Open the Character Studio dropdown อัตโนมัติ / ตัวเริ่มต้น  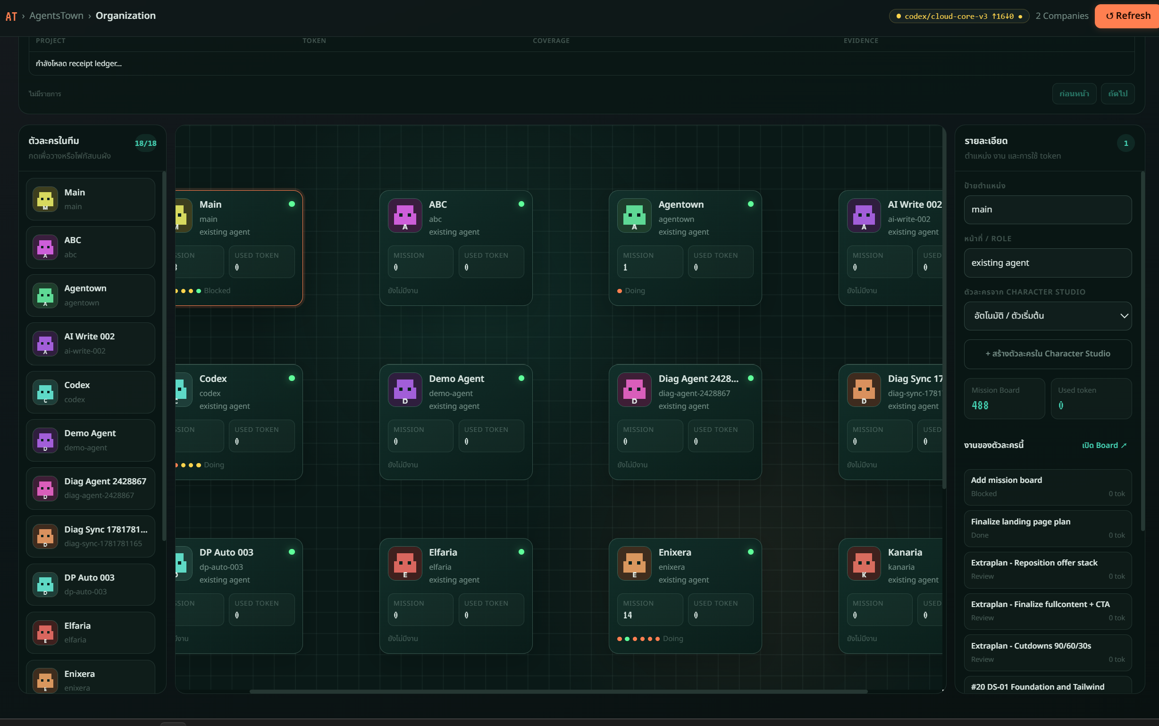point(1048,316)
